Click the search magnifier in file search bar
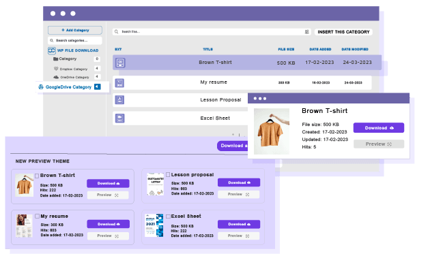This screenshot has height=258, width=430. 116,32
